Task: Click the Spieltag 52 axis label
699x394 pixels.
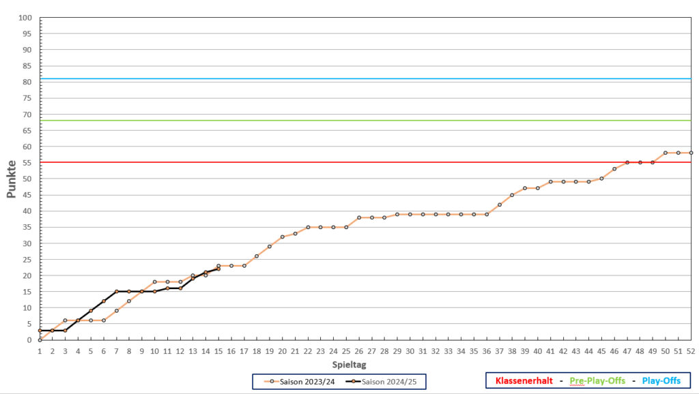Action: pyautogui.click(x=691, y=351)
